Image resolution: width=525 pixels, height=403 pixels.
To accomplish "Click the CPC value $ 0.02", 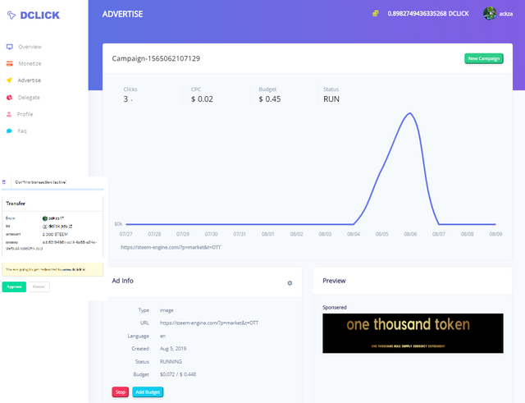I will pos(202,99).
